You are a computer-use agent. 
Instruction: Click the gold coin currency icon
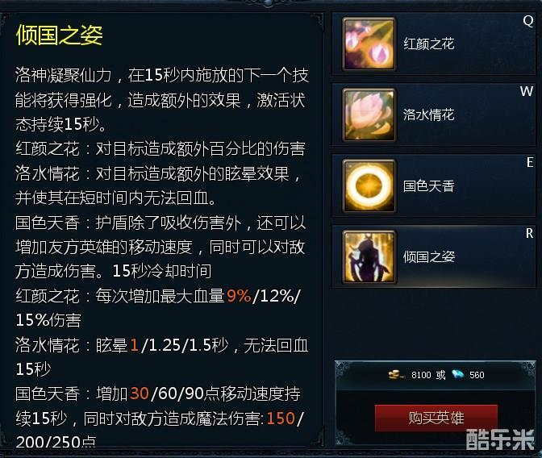396,374
